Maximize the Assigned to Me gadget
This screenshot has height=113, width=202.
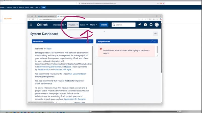(x=151, y=41)
